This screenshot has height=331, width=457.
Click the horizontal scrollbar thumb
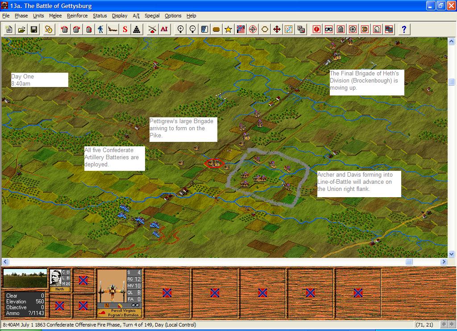[409, 262]
